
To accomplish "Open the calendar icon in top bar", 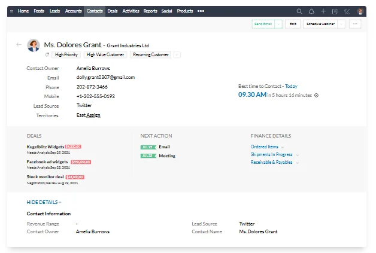I will click(x=335, y=11).
